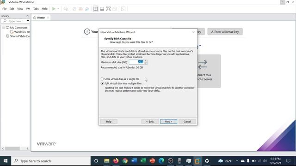
Task: Click the take snapshot toolbar icon
Action: 74,9
